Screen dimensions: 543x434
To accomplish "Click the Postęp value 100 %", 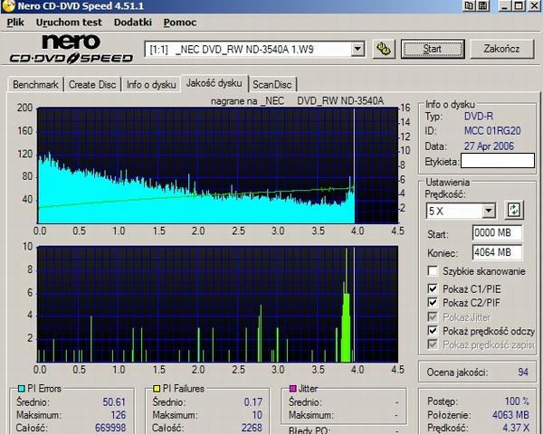I will 517,401.
